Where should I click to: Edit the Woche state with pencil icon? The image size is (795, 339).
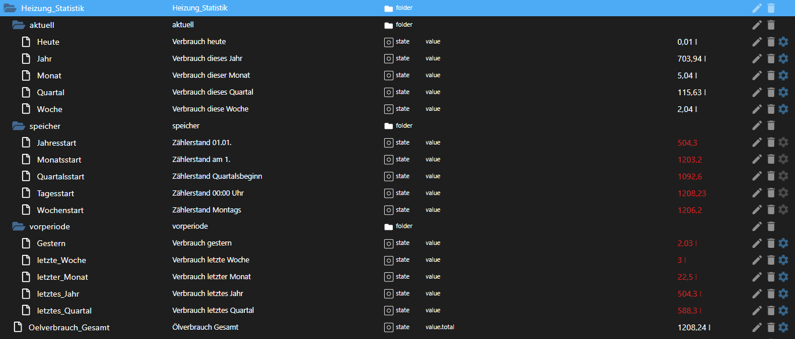tap(757, 109)
